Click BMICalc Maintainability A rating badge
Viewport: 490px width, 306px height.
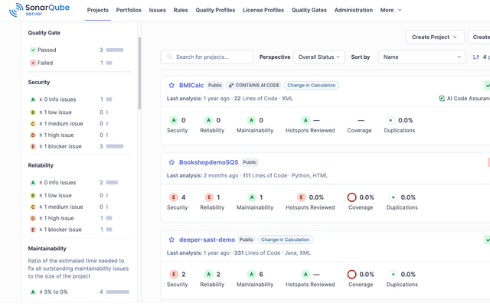tap(251, 120)
